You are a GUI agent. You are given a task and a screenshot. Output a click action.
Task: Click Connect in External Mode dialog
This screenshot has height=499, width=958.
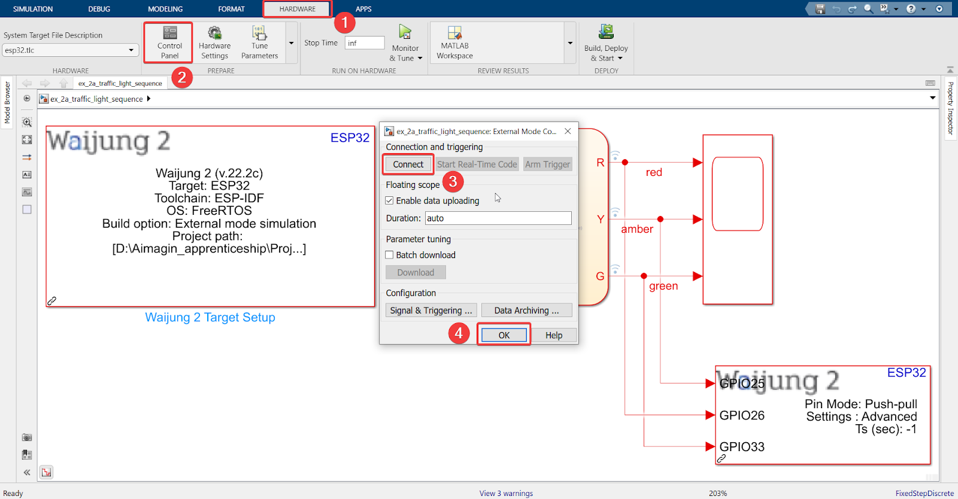pyautogui.click(x=408, y=165)
